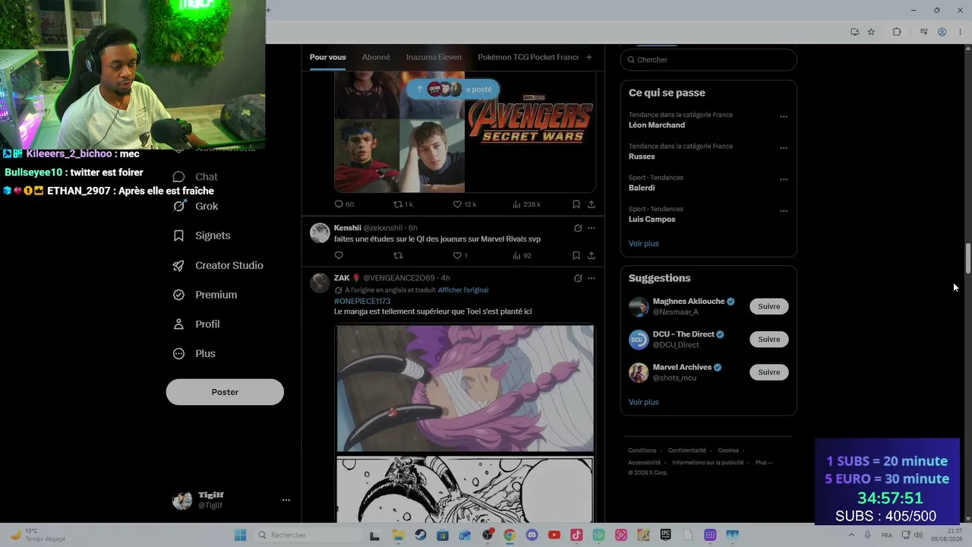Viewport: 972px width, 547px height.
Task: Open more options on Kenshii's post
Action: point(592,228)
